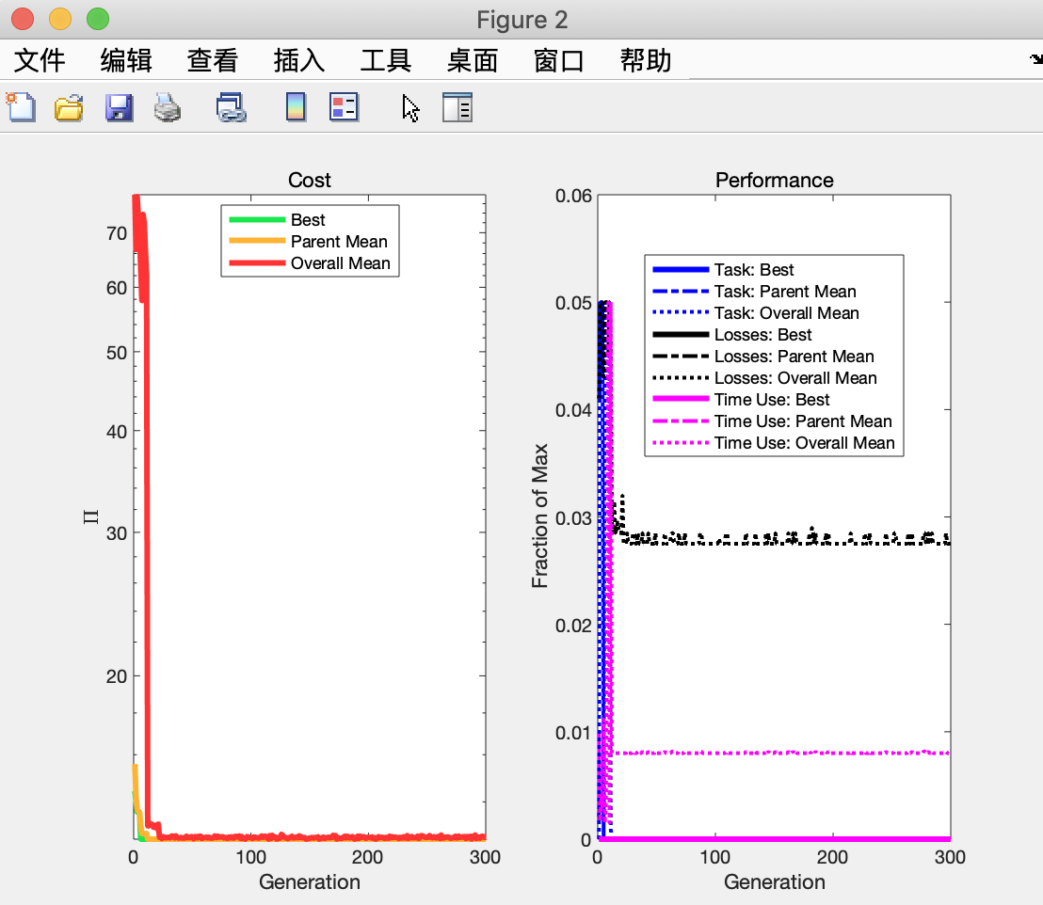This screenshot has height=905, width=1043.
Task: Open the 帮助 menu
Action: (646, 60)
